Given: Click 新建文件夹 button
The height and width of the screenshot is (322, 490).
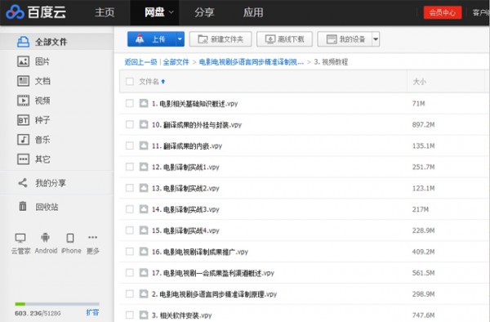Looking at the screenshot, I should point(220,39).
